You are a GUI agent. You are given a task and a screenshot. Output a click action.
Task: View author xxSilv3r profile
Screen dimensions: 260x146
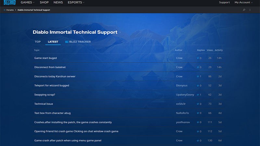pyautogui.click(x=181, y=104)
